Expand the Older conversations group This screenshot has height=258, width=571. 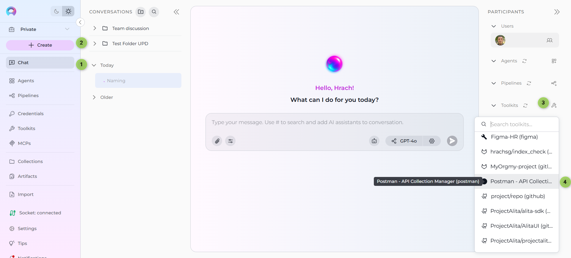(x=94, y=97)
